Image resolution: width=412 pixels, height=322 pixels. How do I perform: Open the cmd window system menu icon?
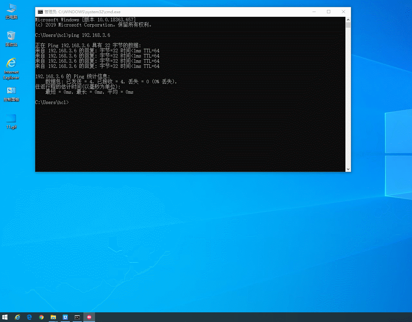coord(40,12)
